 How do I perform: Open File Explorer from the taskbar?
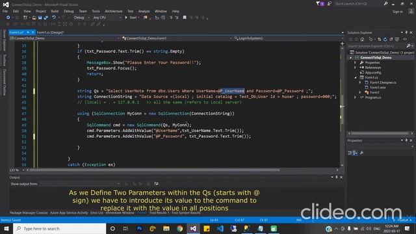pos(166,228)
